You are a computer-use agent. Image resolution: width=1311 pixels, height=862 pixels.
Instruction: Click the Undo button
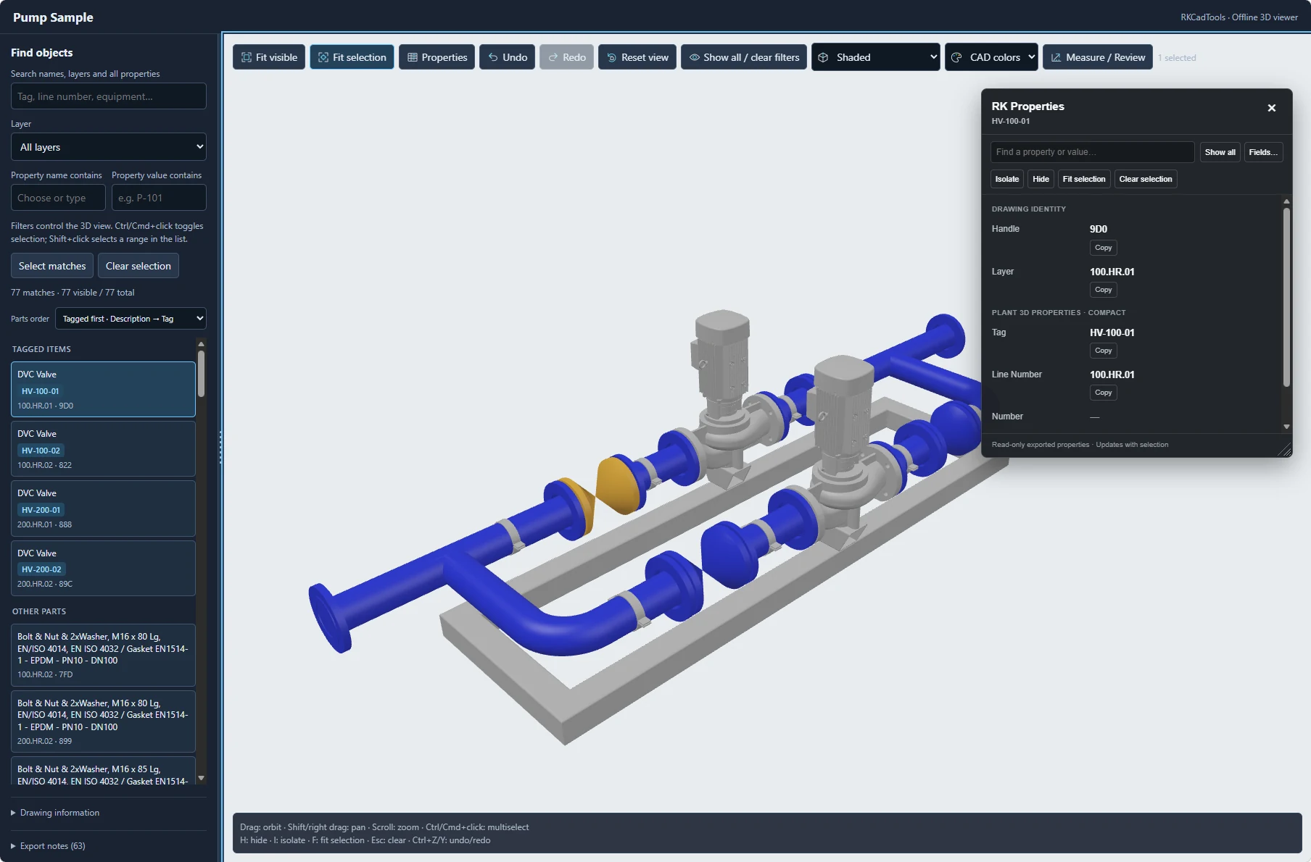click(508, 57)
